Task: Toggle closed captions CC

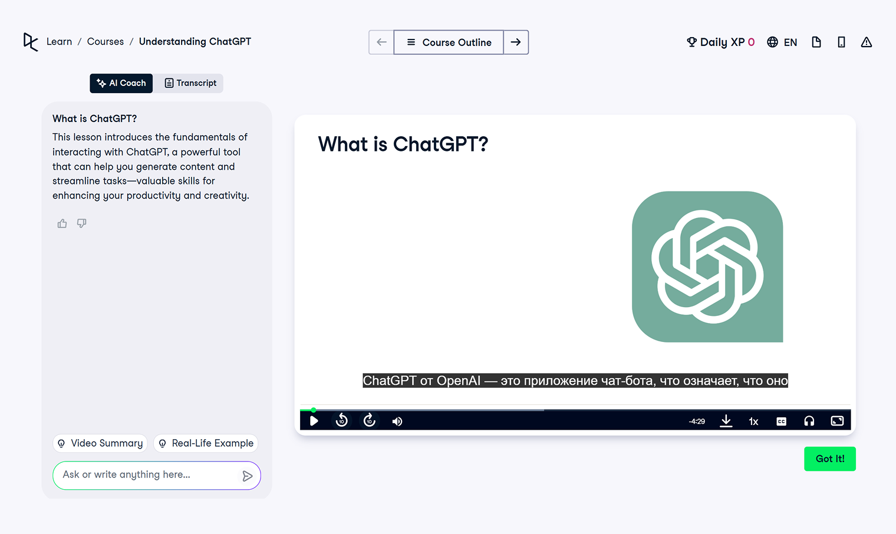Action: [x=782, y=421]
